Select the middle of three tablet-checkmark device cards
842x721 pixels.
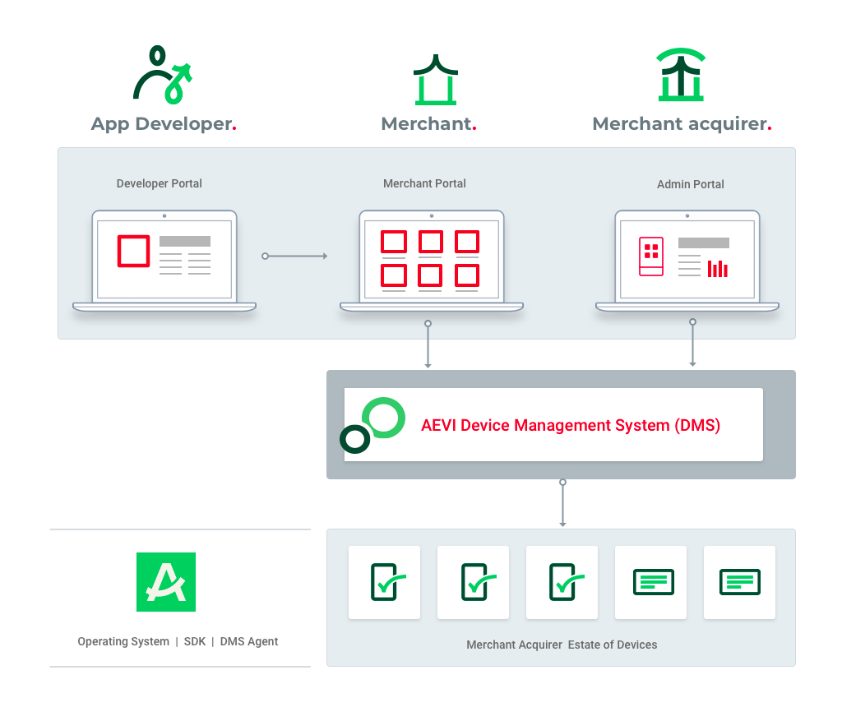(473, 583)
